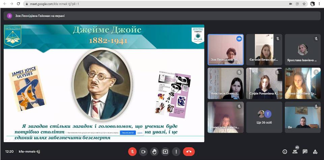Click the browser Back arrow
The height and width of the screenshot is (160, 324).
click(x=5, y=4)
